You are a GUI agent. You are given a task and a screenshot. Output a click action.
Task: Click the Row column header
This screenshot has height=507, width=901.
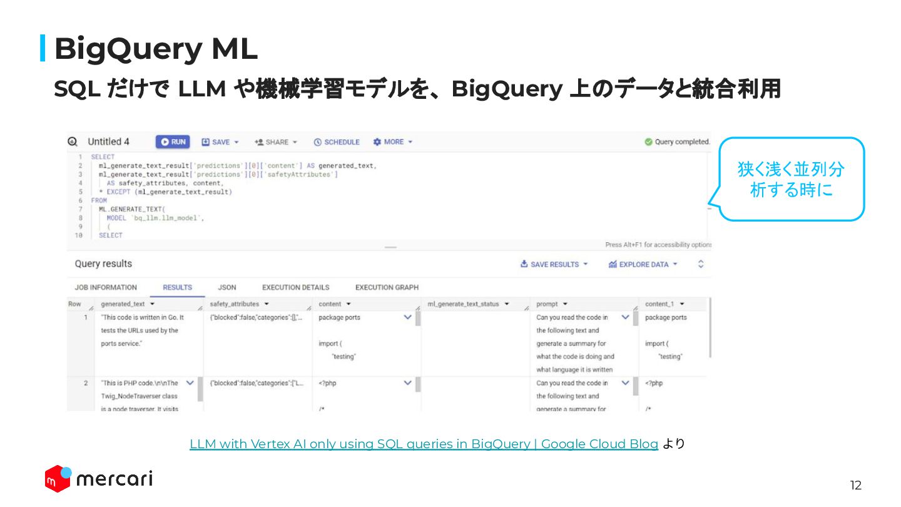pos(74,304)
